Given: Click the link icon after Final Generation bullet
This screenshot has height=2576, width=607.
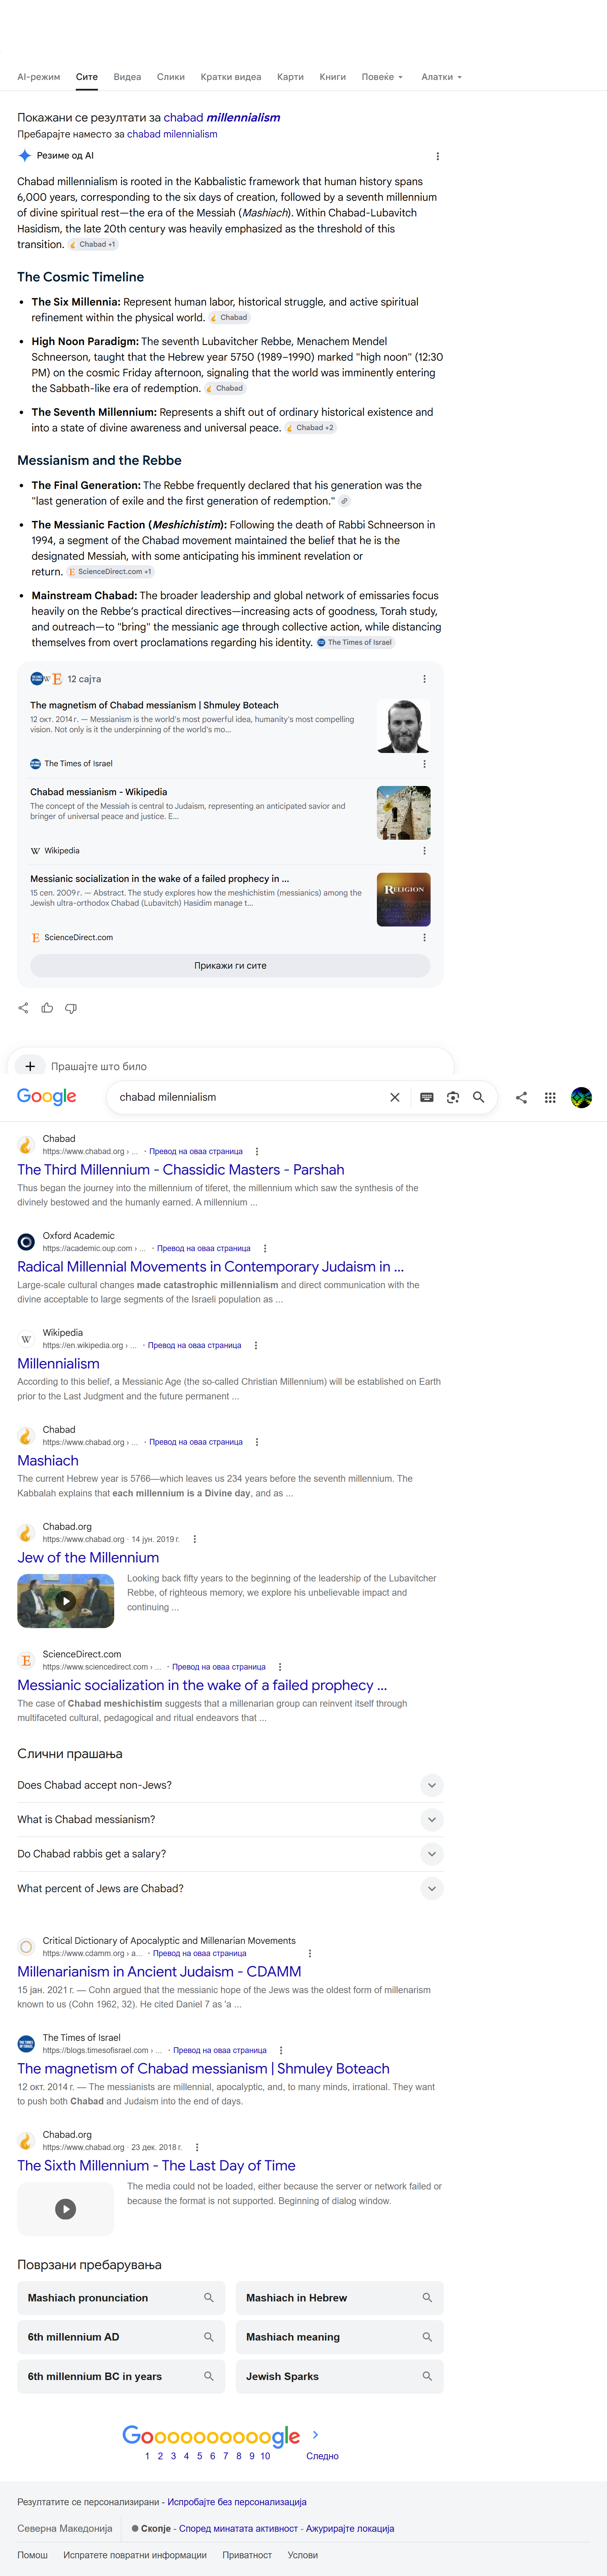Looking at the screenshot, I should coord(344,501).
